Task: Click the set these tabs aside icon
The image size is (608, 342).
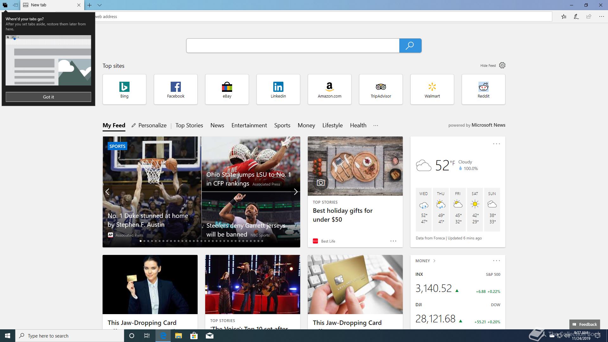Action: click(15, 5)
